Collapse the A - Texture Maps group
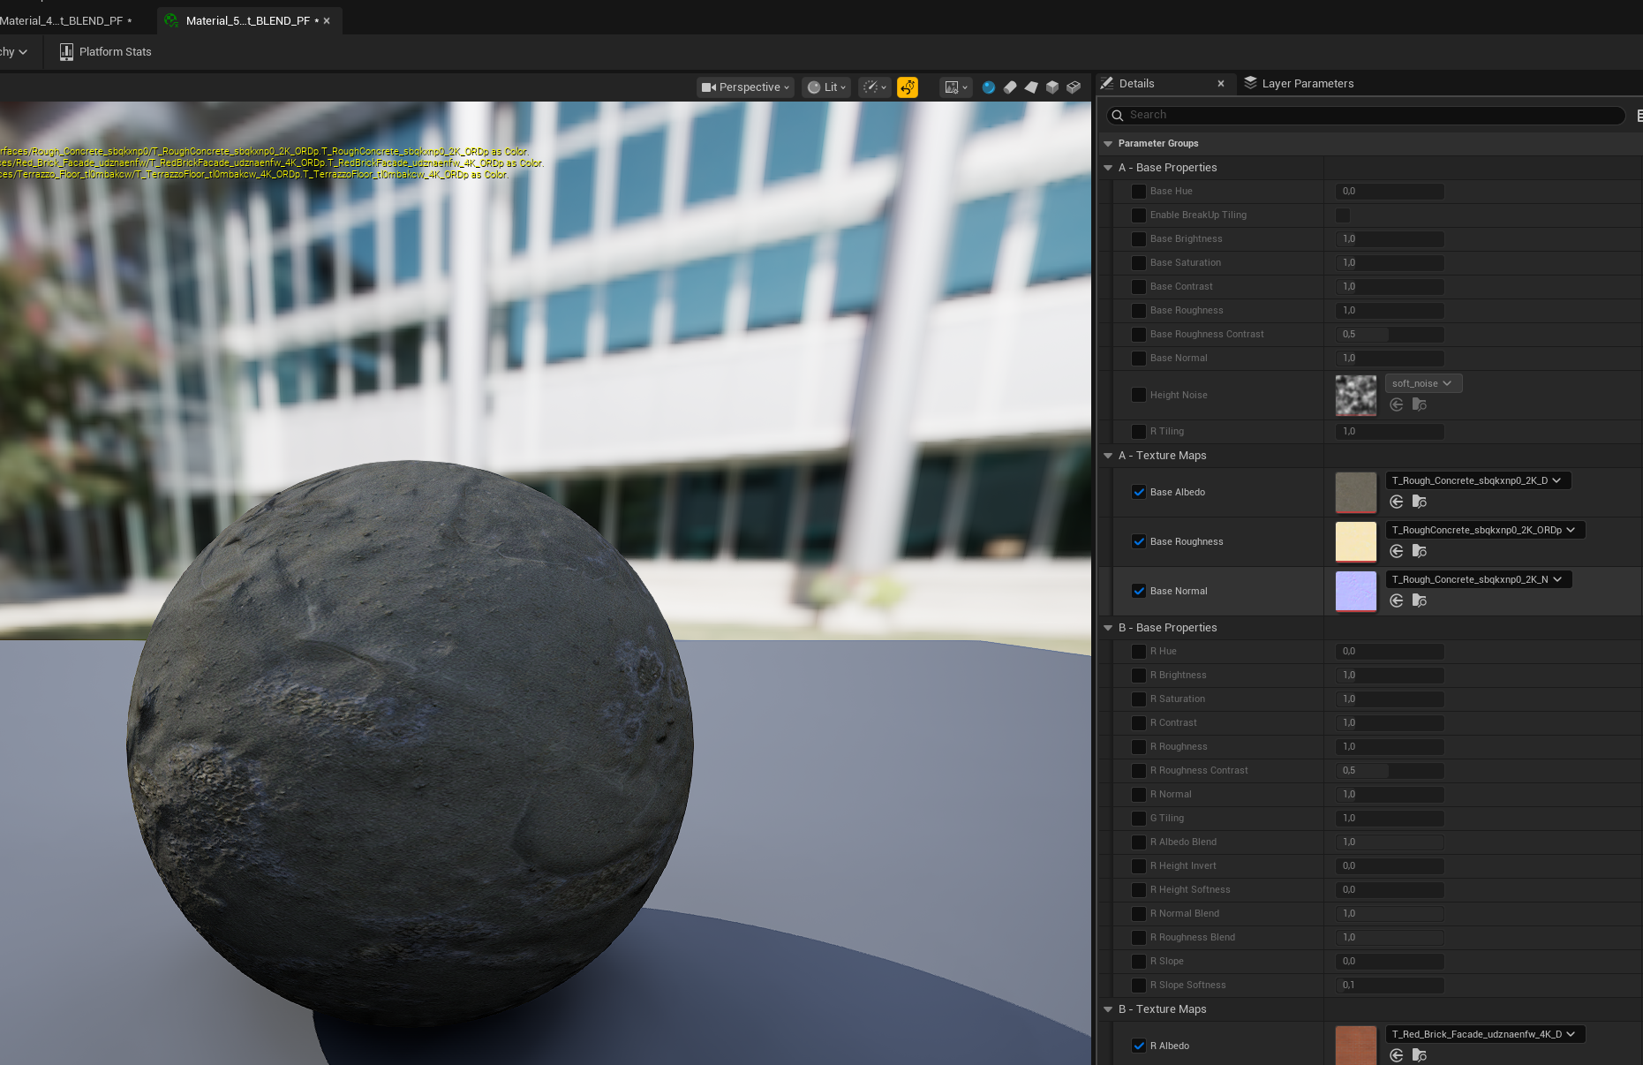1643x1065 pixels. (1108, 456)
